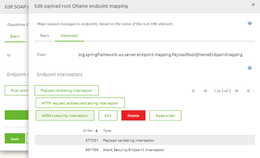
Task: Select row 877351 Payload validating interceptor
Action: point(144,140)
